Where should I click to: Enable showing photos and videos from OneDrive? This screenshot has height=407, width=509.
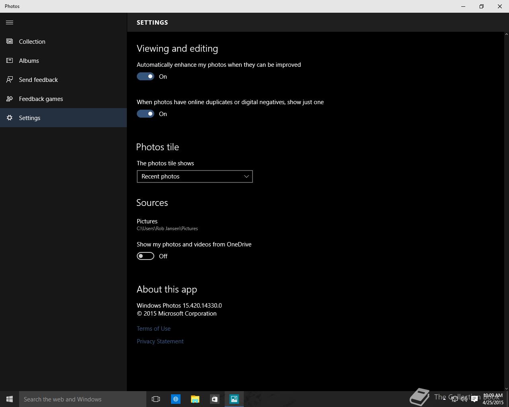(146, 256)
